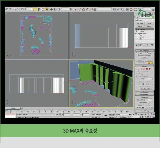Select the Animate radio button
160x148 pixels.
[x=146, y=53]
